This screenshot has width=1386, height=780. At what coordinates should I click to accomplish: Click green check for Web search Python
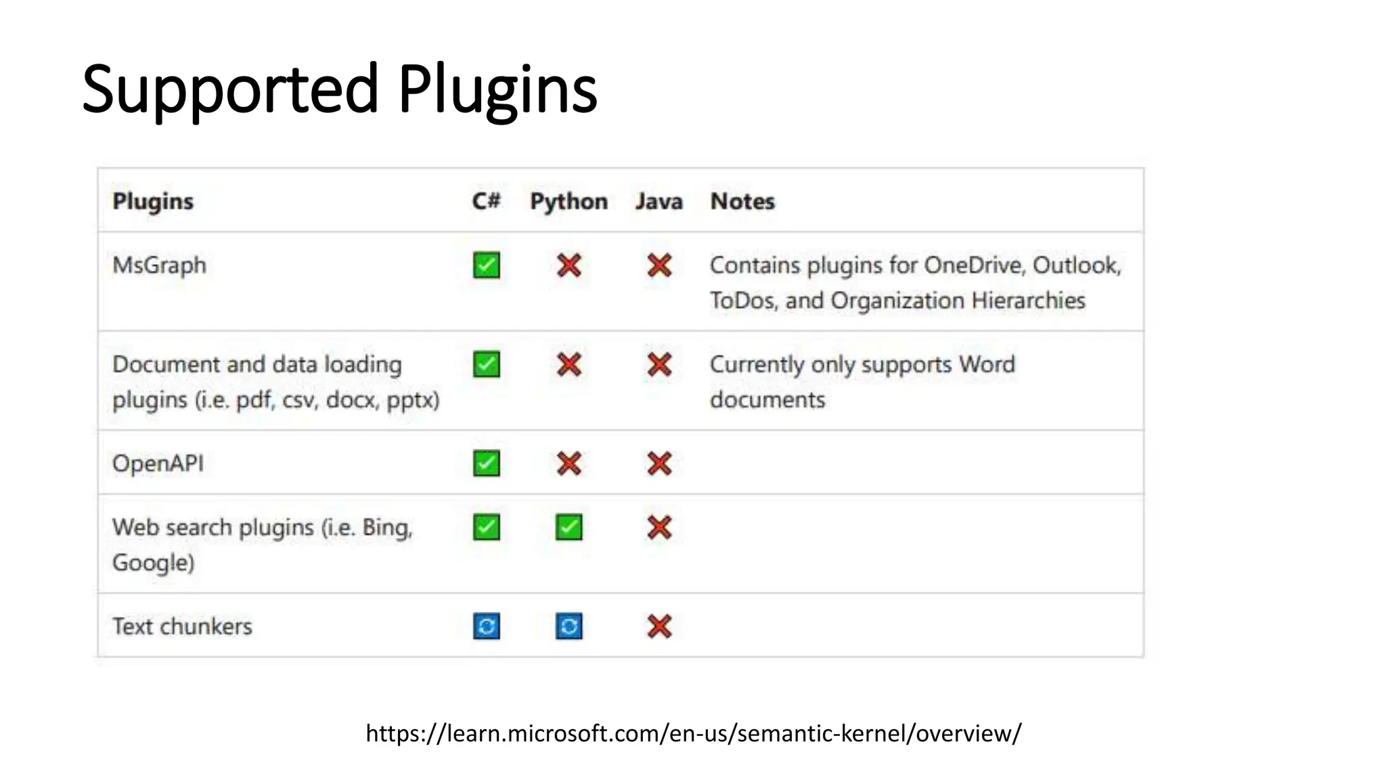tap(569, 527)
